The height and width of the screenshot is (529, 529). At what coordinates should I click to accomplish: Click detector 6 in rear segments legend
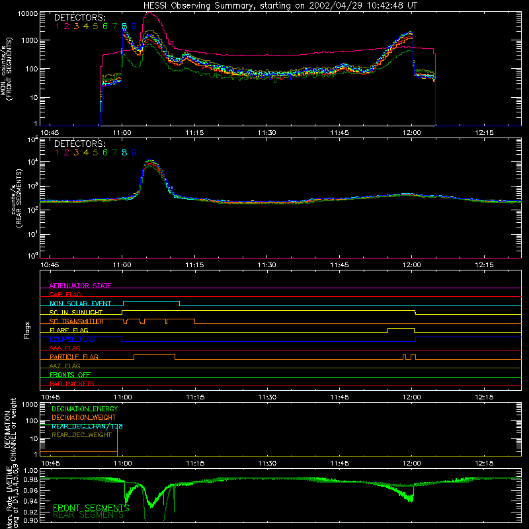(105, 153)
